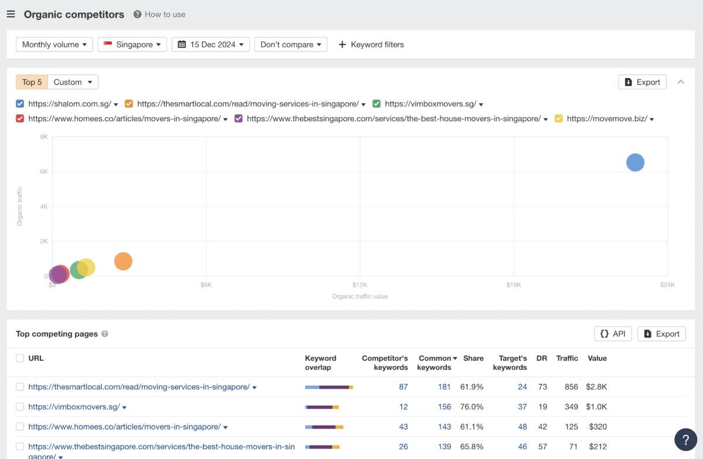Open the floating help question-mark button

pyautogui.click(x=685, y=439)
